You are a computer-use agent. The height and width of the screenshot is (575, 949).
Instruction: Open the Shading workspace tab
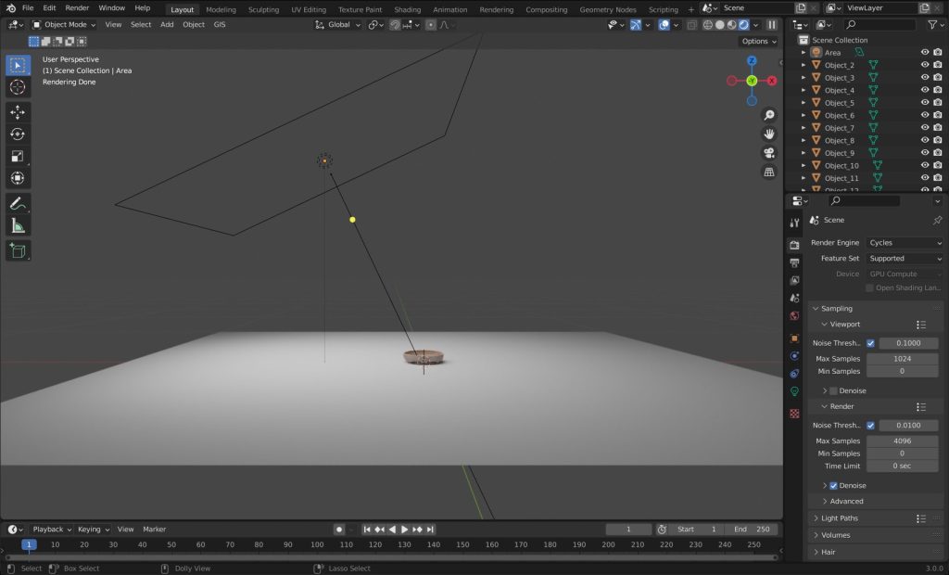coord(408,9)
